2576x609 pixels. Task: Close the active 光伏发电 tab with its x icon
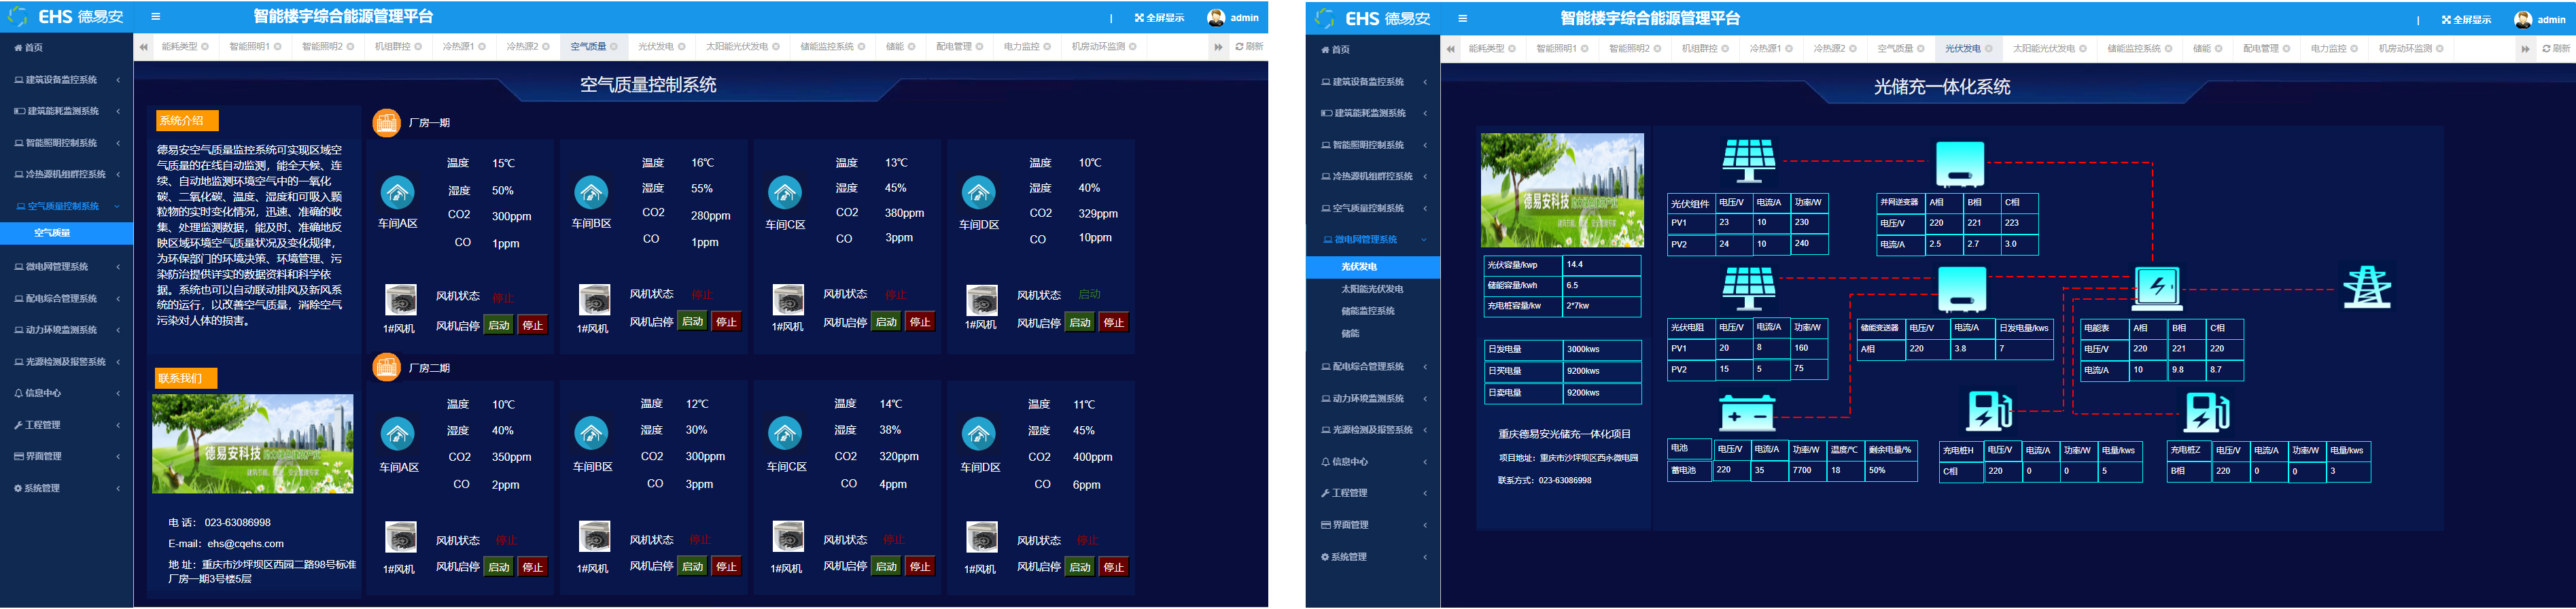(x=1988, y=49)
